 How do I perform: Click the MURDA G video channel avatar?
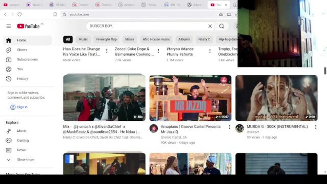pyautogui.click(x=240, y=128)
